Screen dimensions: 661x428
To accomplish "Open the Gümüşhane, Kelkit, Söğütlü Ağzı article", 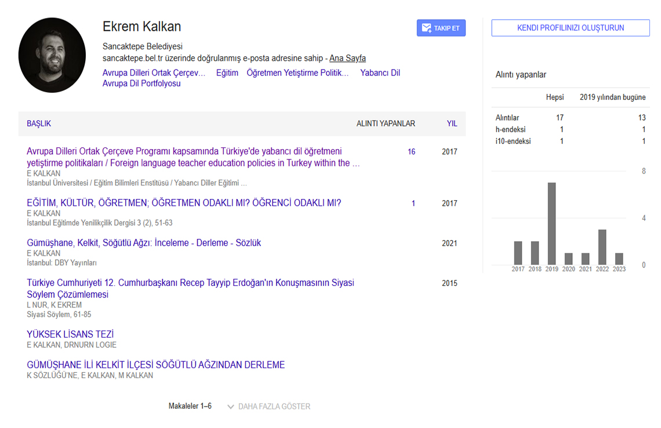I will pos(144,243).
